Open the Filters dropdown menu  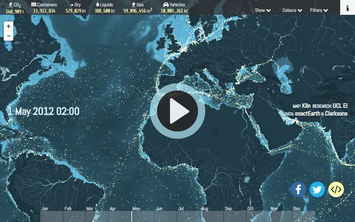tap(319, 10)
